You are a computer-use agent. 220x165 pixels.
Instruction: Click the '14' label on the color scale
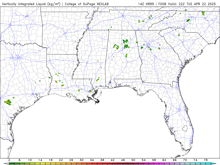(40, 160)
